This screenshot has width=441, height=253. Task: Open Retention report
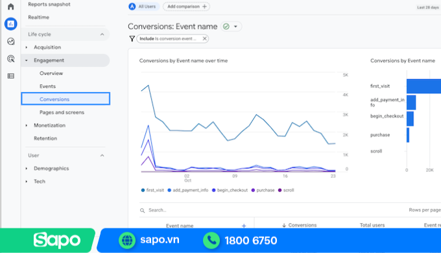pyautogui.click(x=45, y=138)
